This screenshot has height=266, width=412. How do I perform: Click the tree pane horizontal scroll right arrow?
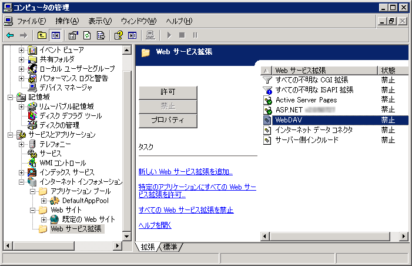click(x=117, y=246)
